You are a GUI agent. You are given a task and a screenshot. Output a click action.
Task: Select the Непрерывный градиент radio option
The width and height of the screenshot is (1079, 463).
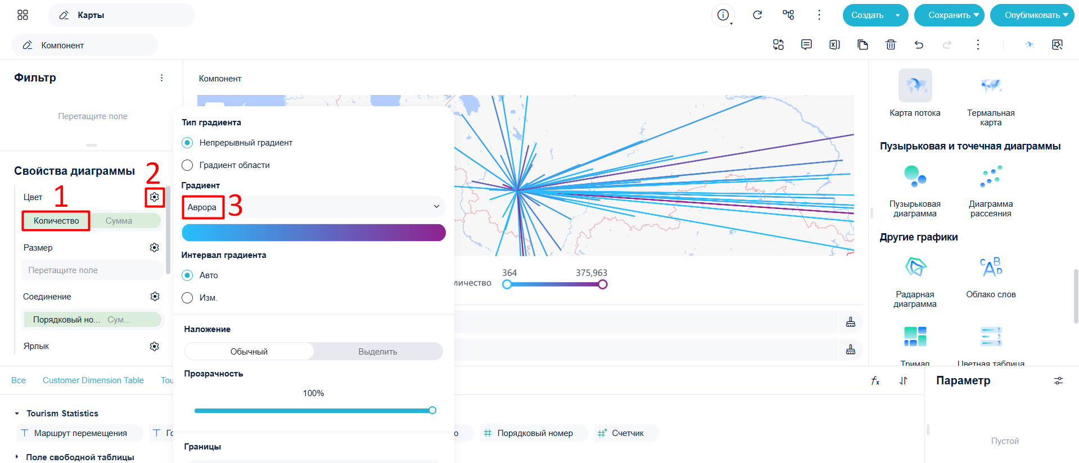pos(187,143)
